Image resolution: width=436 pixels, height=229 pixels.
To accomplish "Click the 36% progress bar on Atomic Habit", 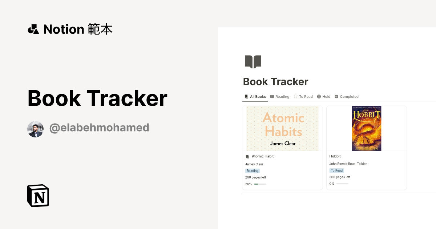I will click(261, 184).
